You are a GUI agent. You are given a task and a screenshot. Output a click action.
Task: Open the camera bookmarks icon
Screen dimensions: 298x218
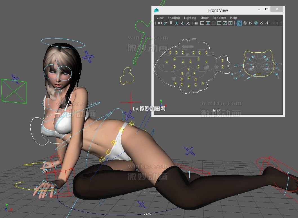coord(171,23)
